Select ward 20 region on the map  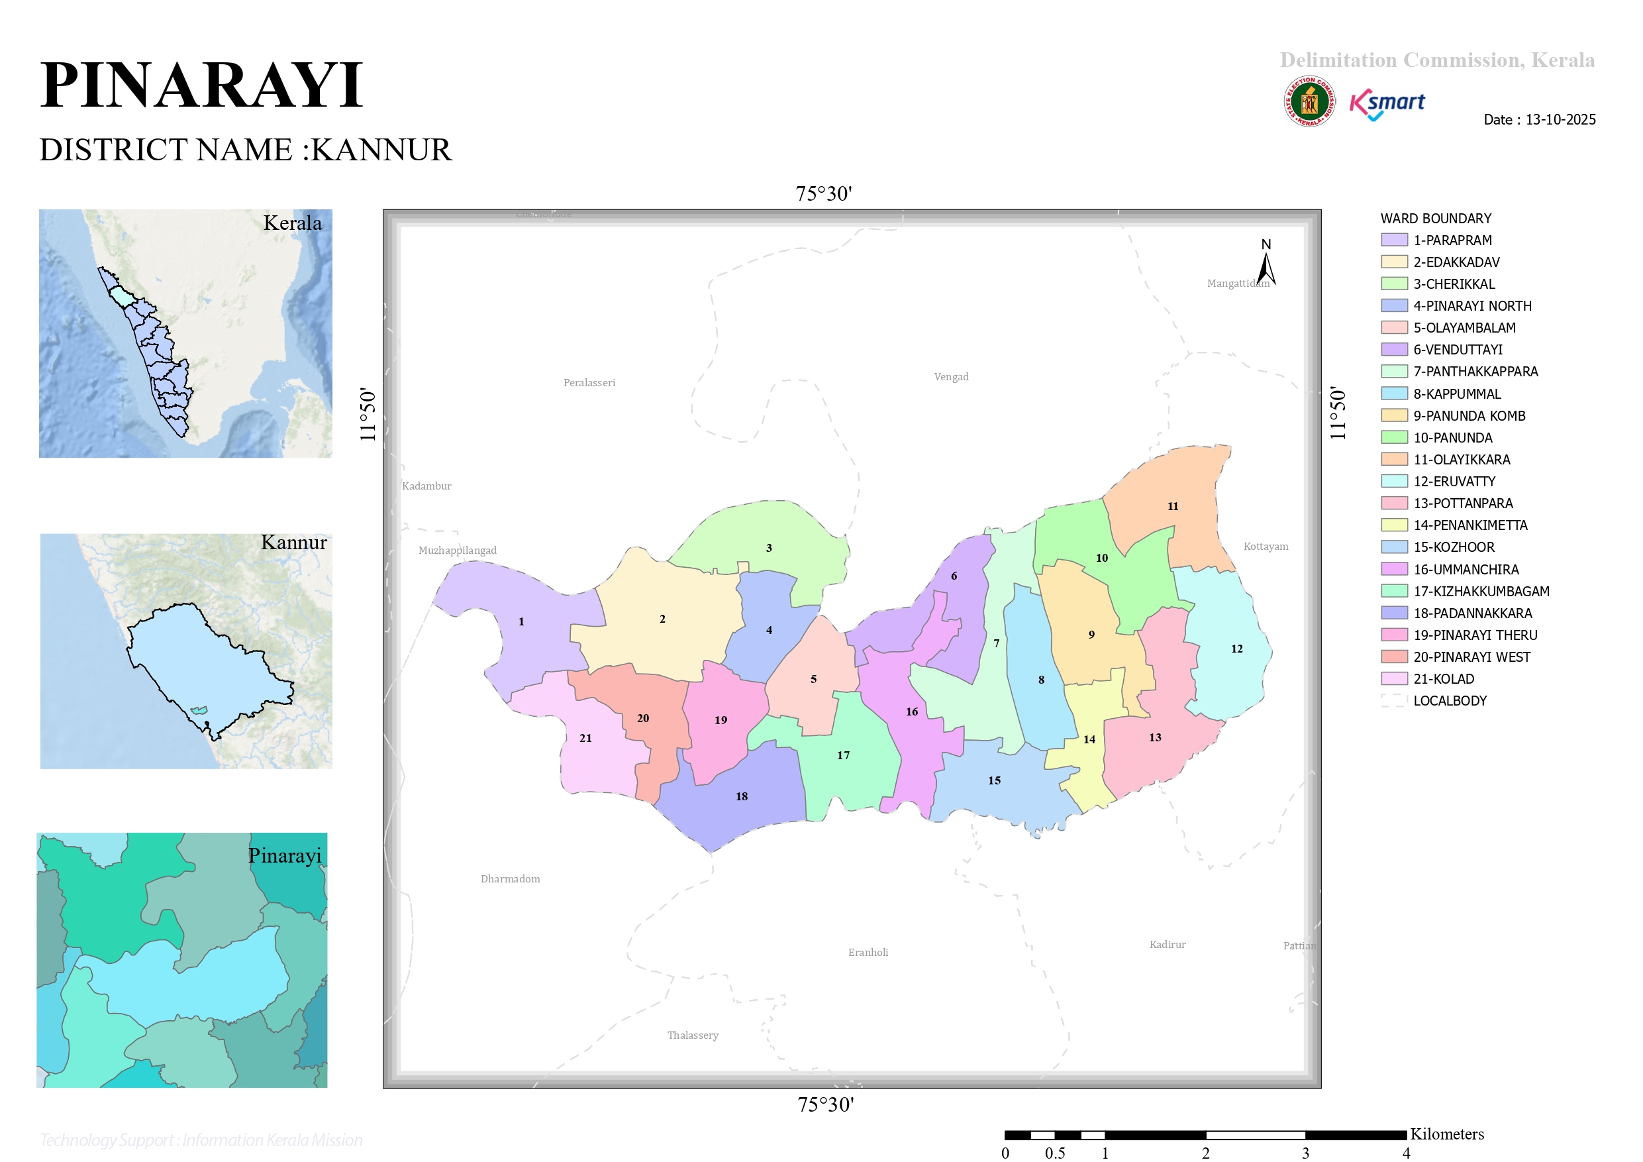[642, 718]
